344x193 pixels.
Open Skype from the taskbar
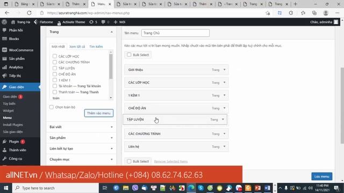tap(200, 188)
